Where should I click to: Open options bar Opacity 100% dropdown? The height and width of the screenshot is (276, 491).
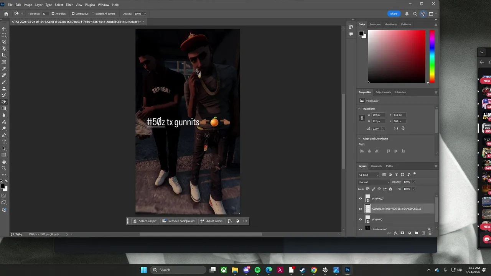(145, 14)
